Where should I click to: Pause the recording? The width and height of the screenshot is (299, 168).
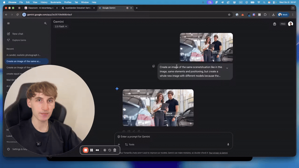pos(91,150)
